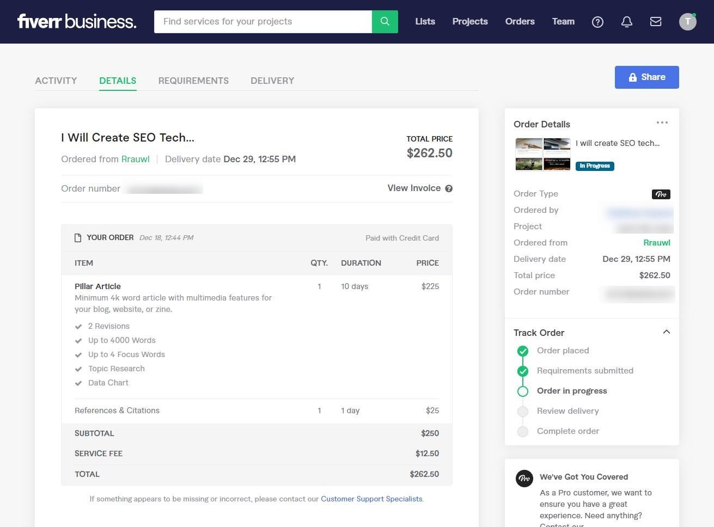Click the TOTAL $262.50 amount in table
This screenshot has height=527, width=714.
(x=424, y=474)
